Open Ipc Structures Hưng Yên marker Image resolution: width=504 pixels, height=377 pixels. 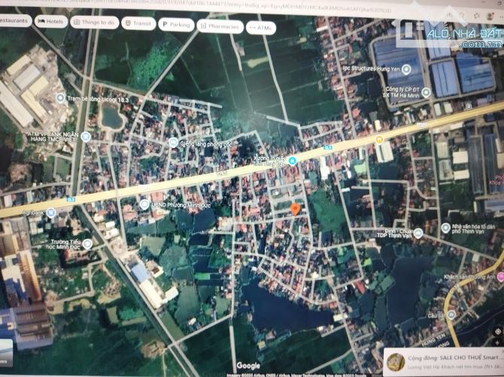(x=406, y=69)
